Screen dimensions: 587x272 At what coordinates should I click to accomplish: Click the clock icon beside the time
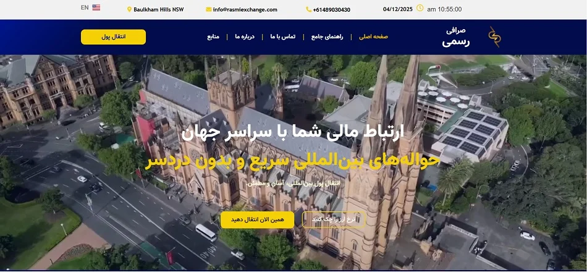pos(420,9)
